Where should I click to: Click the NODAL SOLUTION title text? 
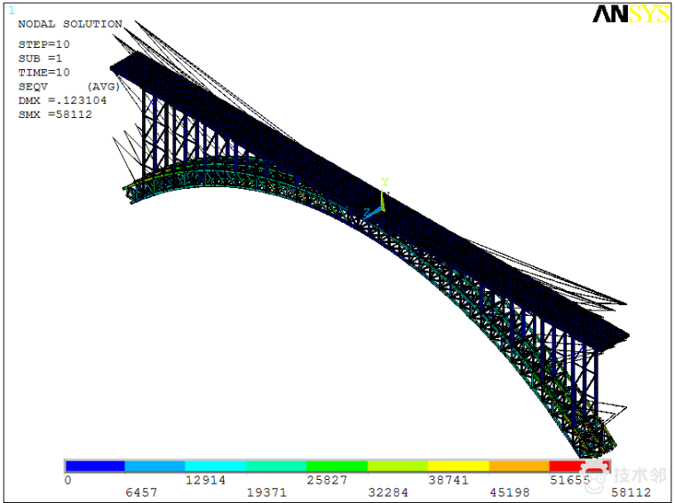pos(70,24)
